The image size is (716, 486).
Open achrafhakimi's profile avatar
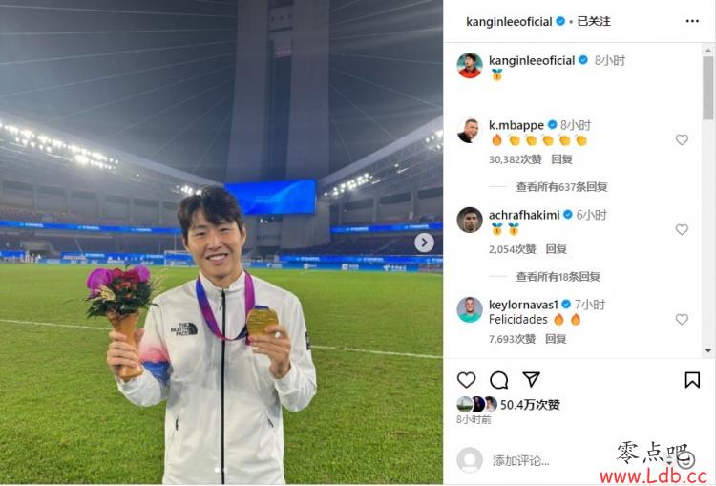pyautogui.click(x=470, y=220)
